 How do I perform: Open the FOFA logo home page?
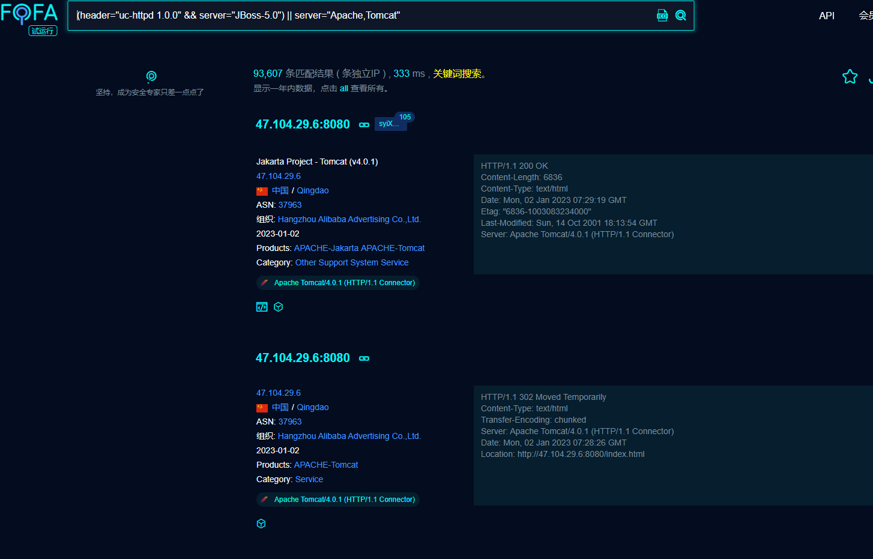click(x=29, y=13)
